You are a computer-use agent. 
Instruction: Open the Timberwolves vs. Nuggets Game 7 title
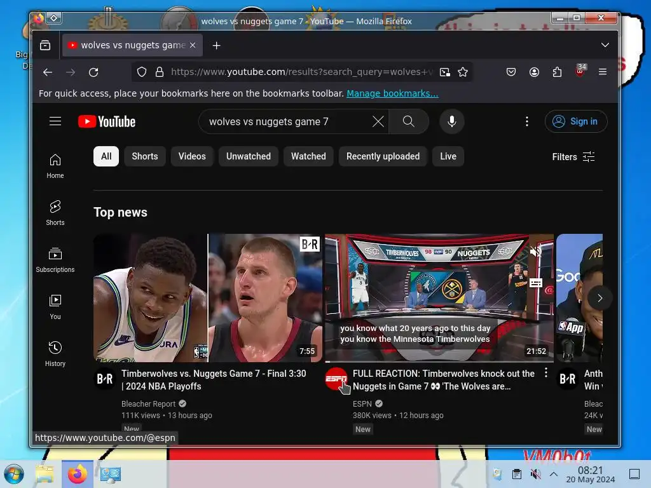tap(214, 380)
